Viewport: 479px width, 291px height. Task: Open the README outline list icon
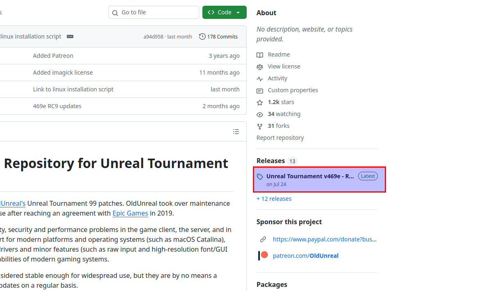[236, 132]
